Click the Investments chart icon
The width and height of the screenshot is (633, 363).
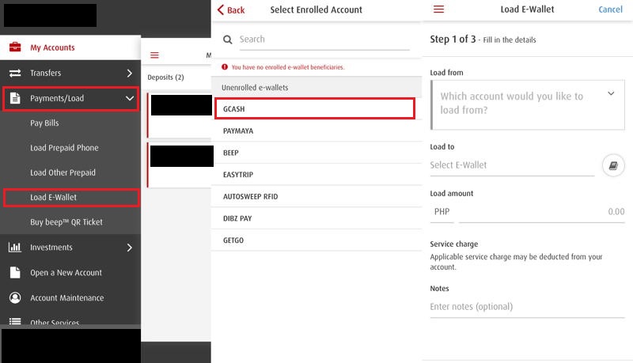[15, 248]
